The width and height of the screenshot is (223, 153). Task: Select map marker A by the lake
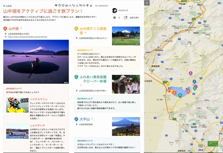point(174,93)
